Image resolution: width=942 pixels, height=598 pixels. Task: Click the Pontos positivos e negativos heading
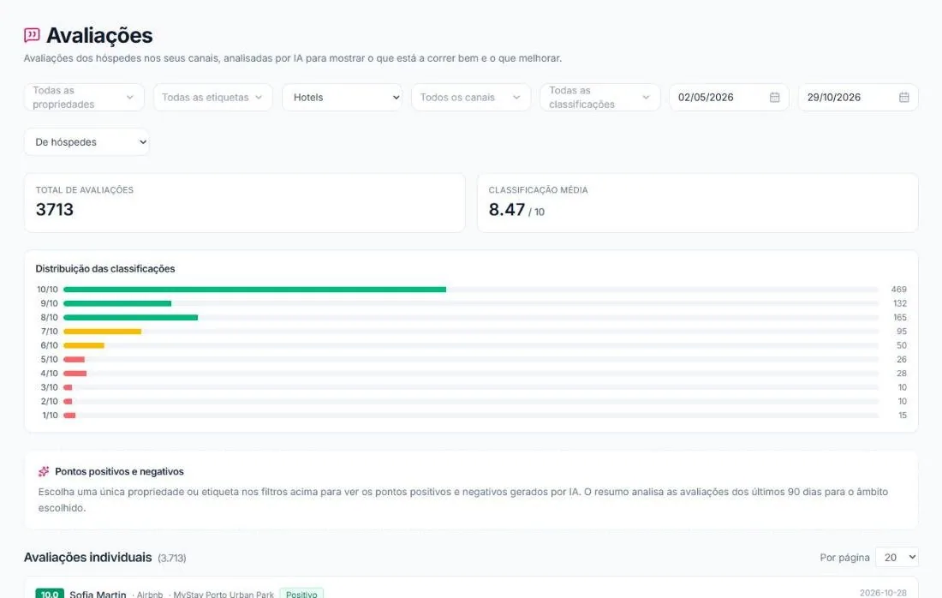pos(119,472)
